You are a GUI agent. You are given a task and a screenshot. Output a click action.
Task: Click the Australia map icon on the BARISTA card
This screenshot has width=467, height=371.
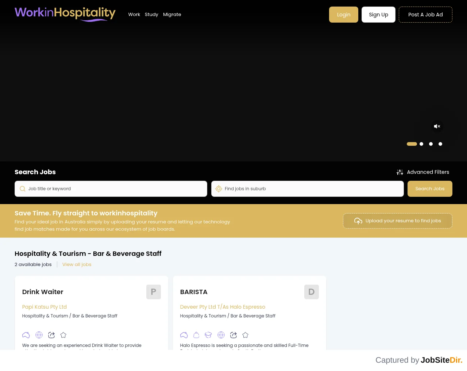[184, 335]
